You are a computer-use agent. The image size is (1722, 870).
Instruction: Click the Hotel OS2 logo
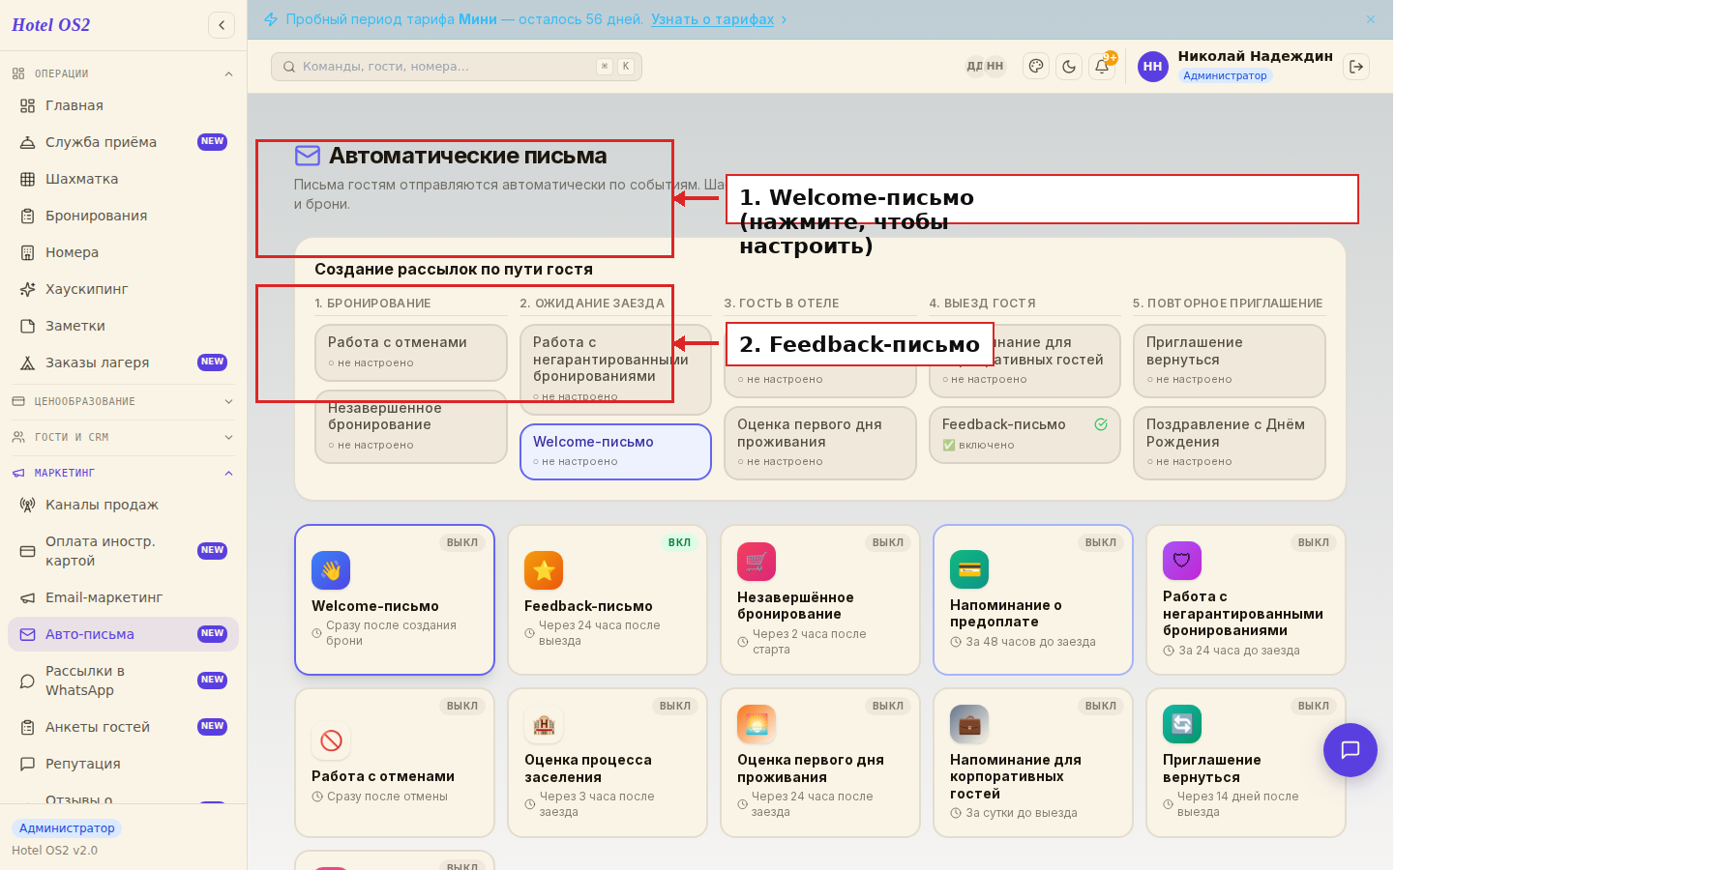point(51,25)
